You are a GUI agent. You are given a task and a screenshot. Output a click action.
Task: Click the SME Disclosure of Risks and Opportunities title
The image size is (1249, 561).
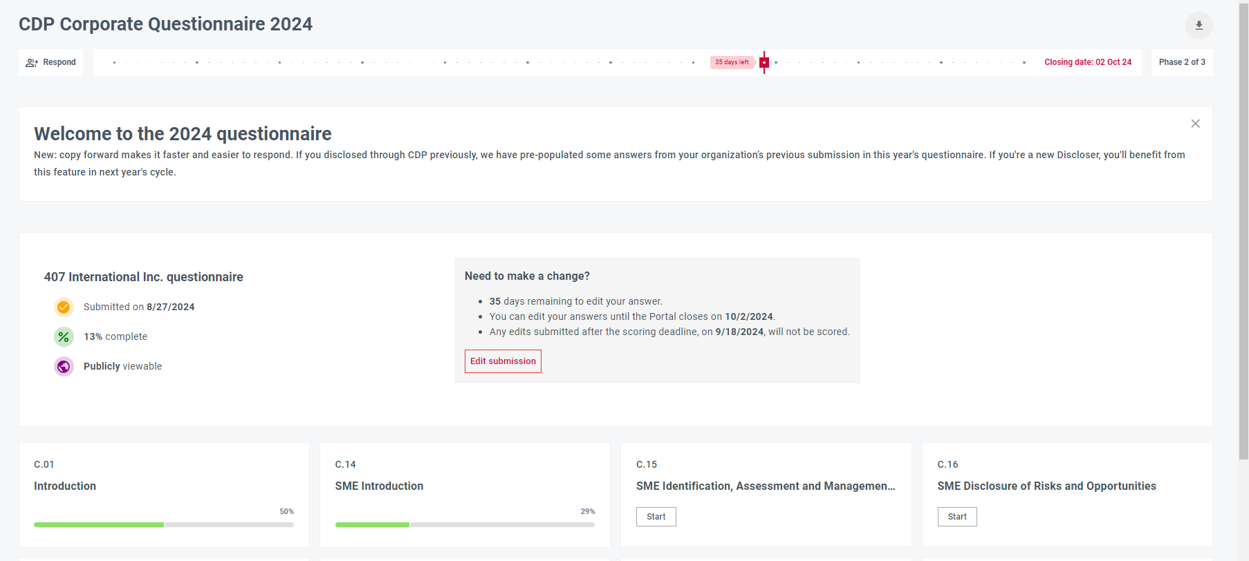[1046, 486]
